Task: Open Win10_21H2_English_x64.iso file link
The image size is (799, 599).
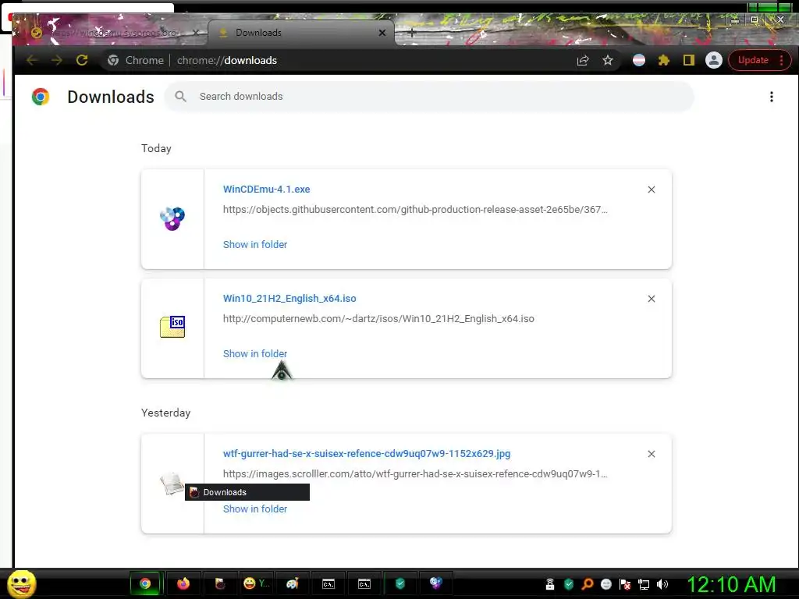Action: 289,299
